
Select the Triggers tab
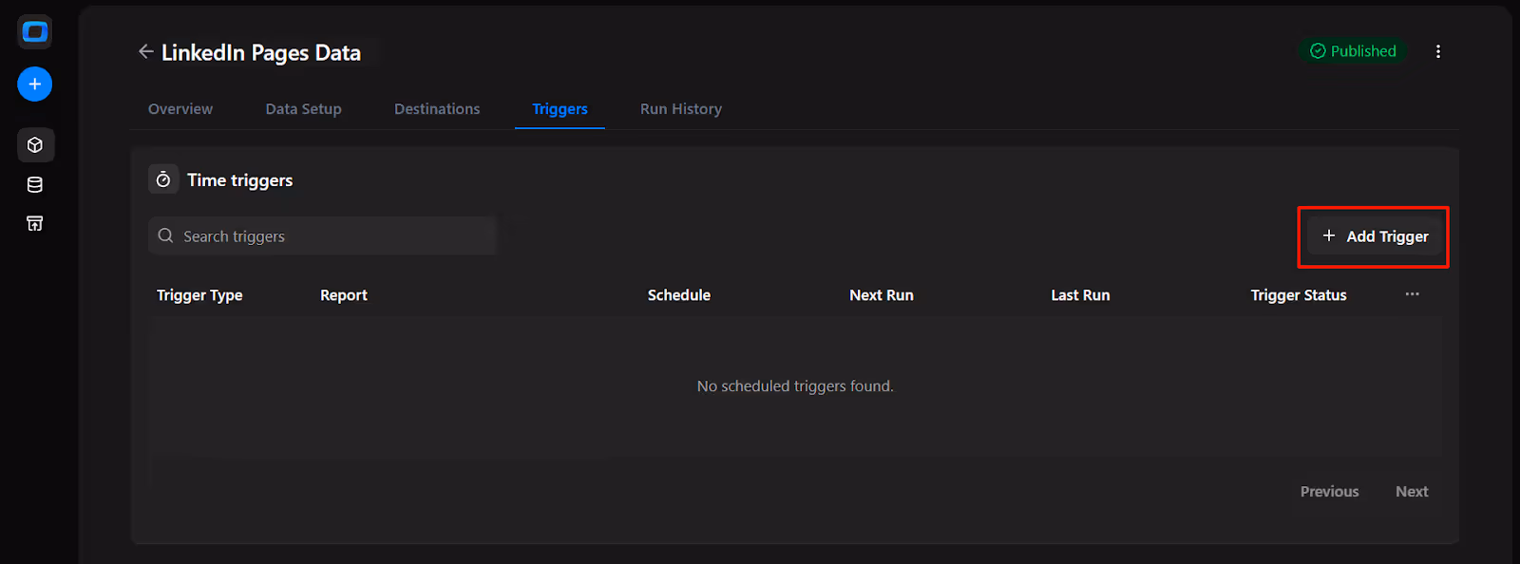[x=560, y=109]
